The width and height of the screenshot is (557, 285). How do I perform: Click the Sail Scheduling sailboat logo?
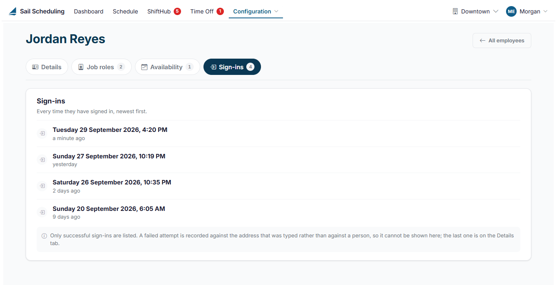tap(13, 11)
